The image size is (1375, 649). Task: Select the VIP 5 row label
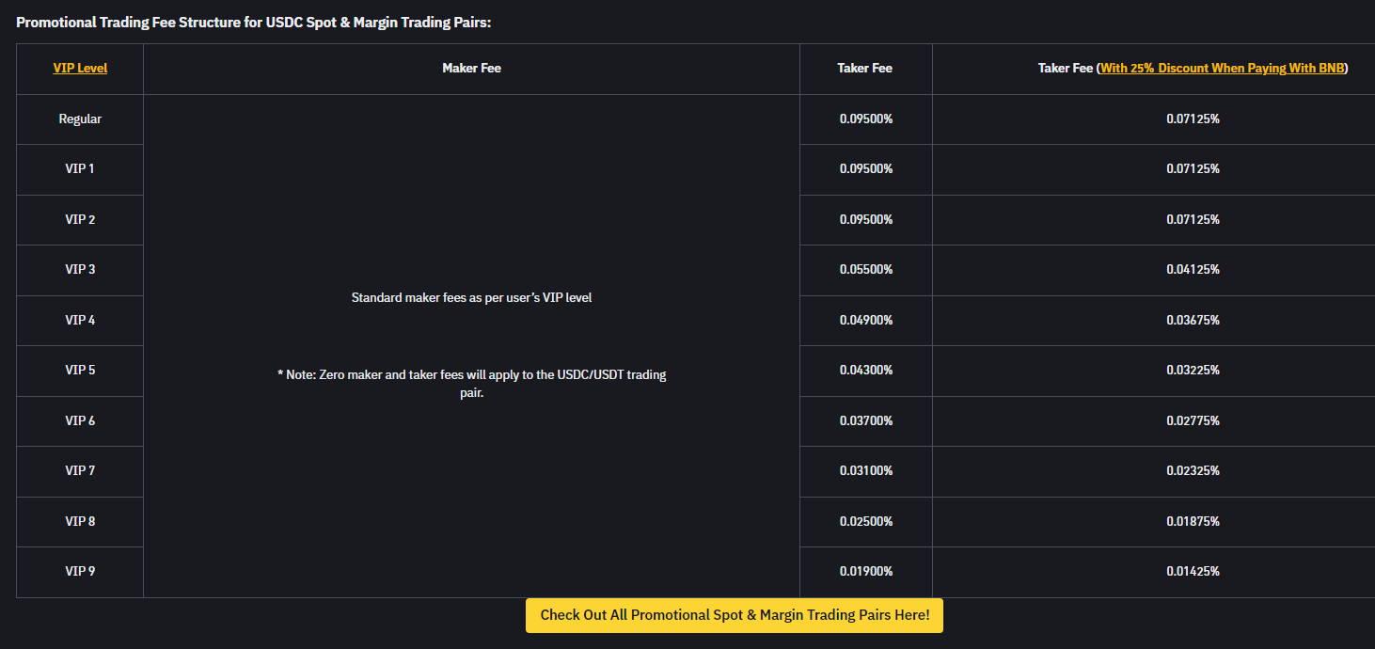pos(80,370)
